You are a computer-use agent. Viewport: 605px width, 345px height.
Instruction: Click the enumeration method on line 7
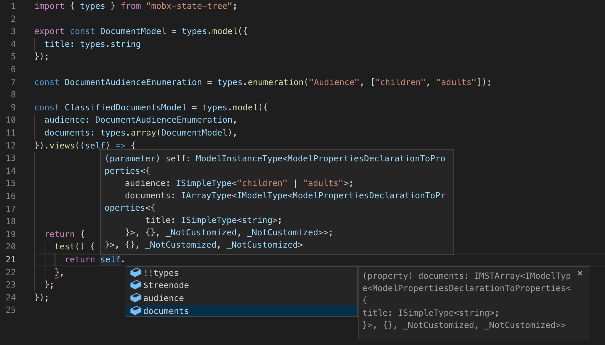pos(276,82)
